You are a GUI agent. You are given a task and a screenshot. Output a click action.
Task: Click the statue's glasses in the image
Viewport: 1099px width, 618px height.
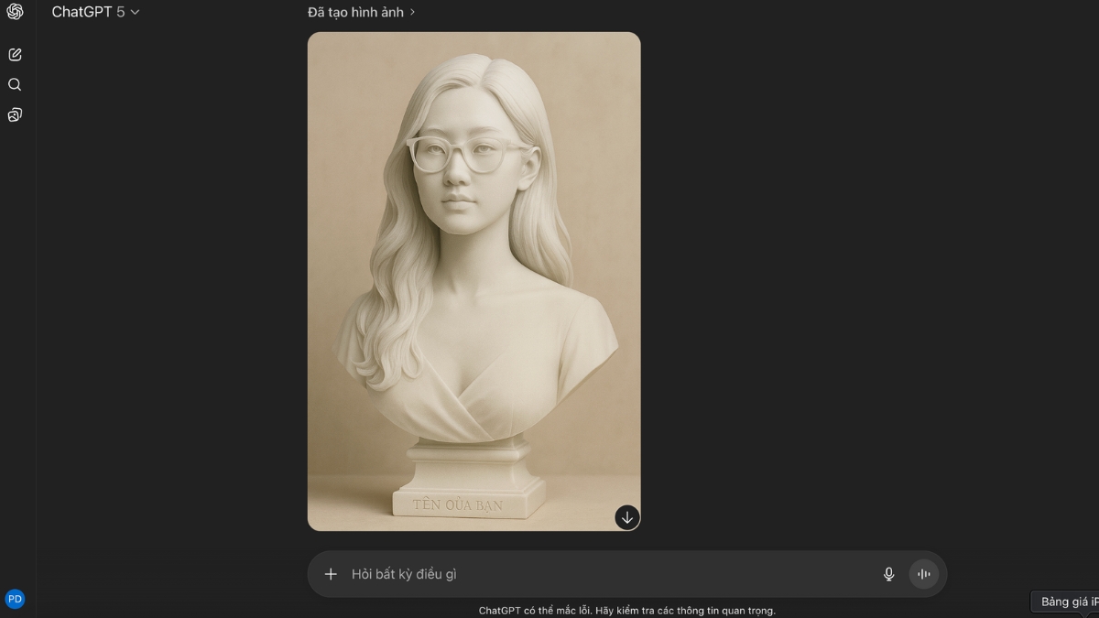(469, 154)
